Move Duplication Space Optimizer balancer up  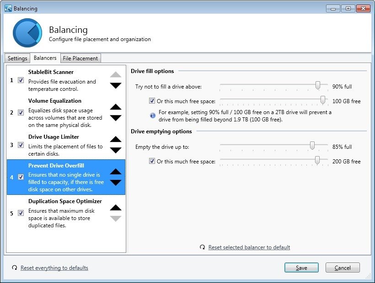[116, 208]
